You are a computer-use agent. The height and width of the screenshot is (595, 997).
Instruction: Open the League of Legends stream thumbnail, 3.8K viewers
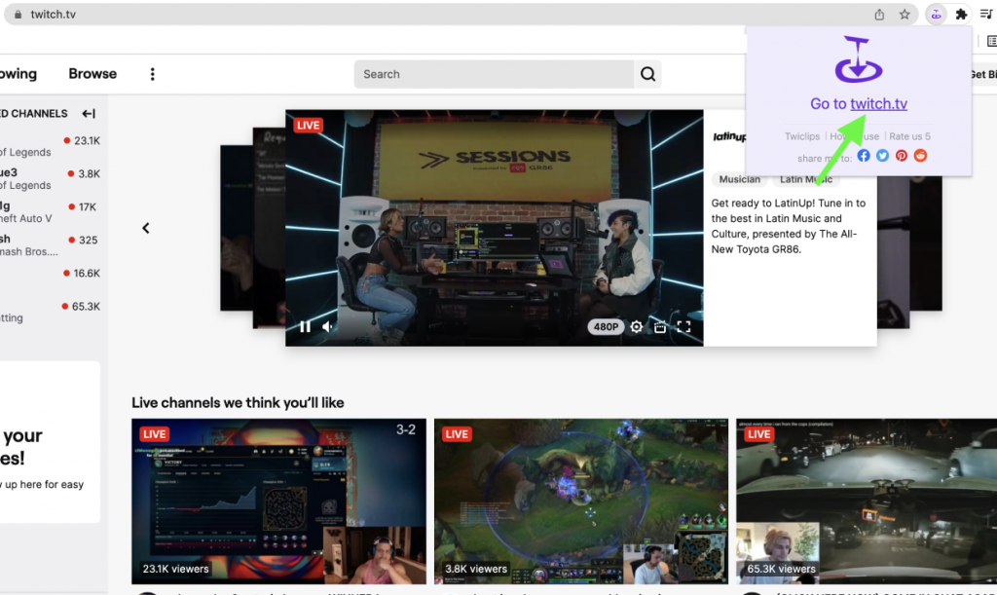tap(581, 501)
